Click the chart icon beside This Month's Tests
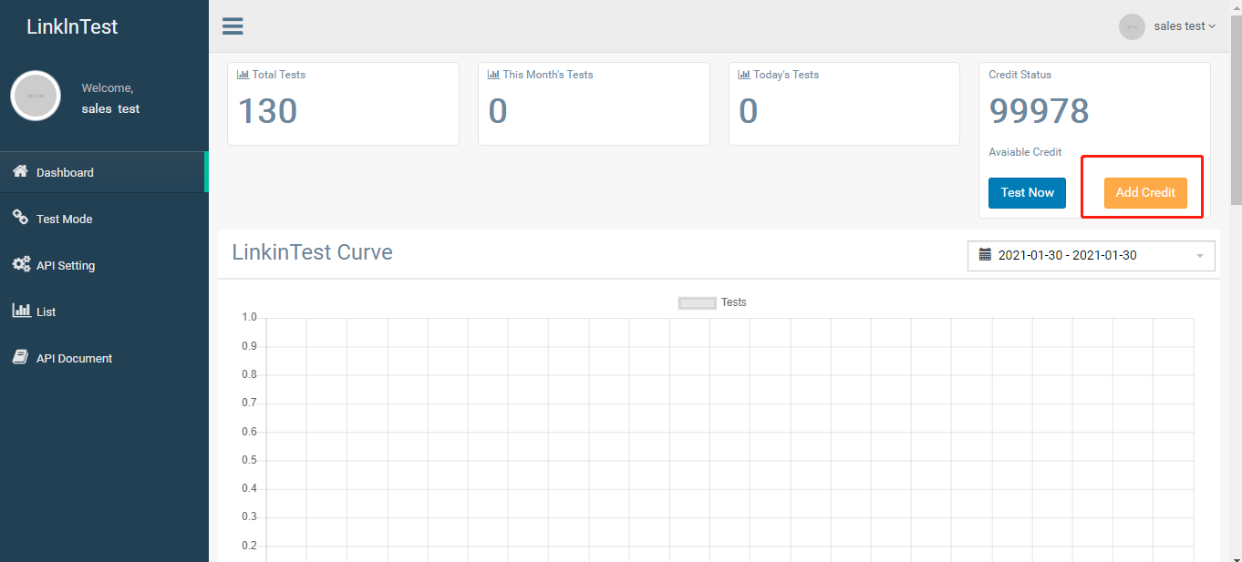 [493, 75]
